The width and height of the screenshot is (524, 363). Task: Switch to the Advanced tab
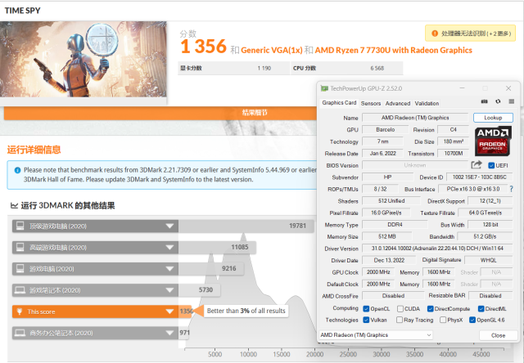pyautogui.click(x=398, y=104)
